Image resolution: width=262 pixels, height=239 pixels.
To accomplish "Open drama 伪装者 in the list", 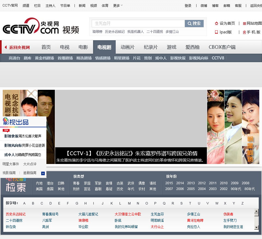I will [x=228, y=214].
